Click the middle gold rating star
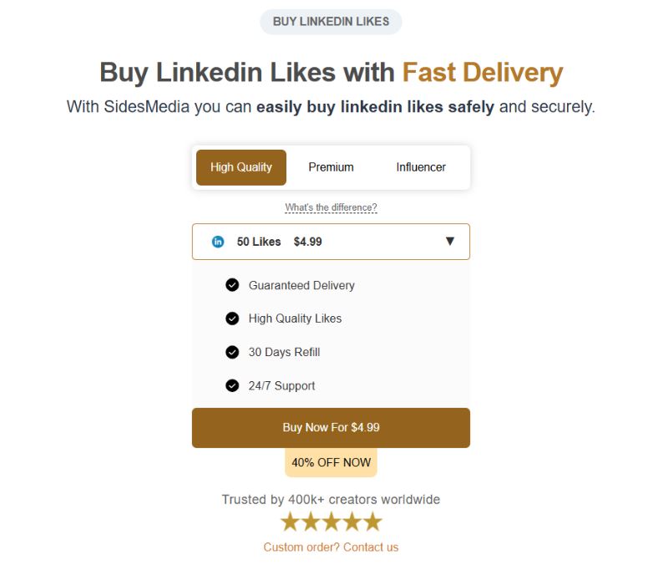 [332, 522]
